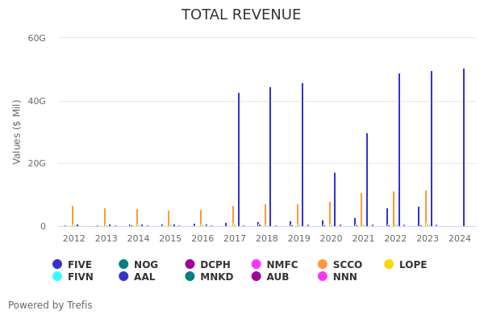Click the 2019 x-axis label

click(x=299, y=239)
